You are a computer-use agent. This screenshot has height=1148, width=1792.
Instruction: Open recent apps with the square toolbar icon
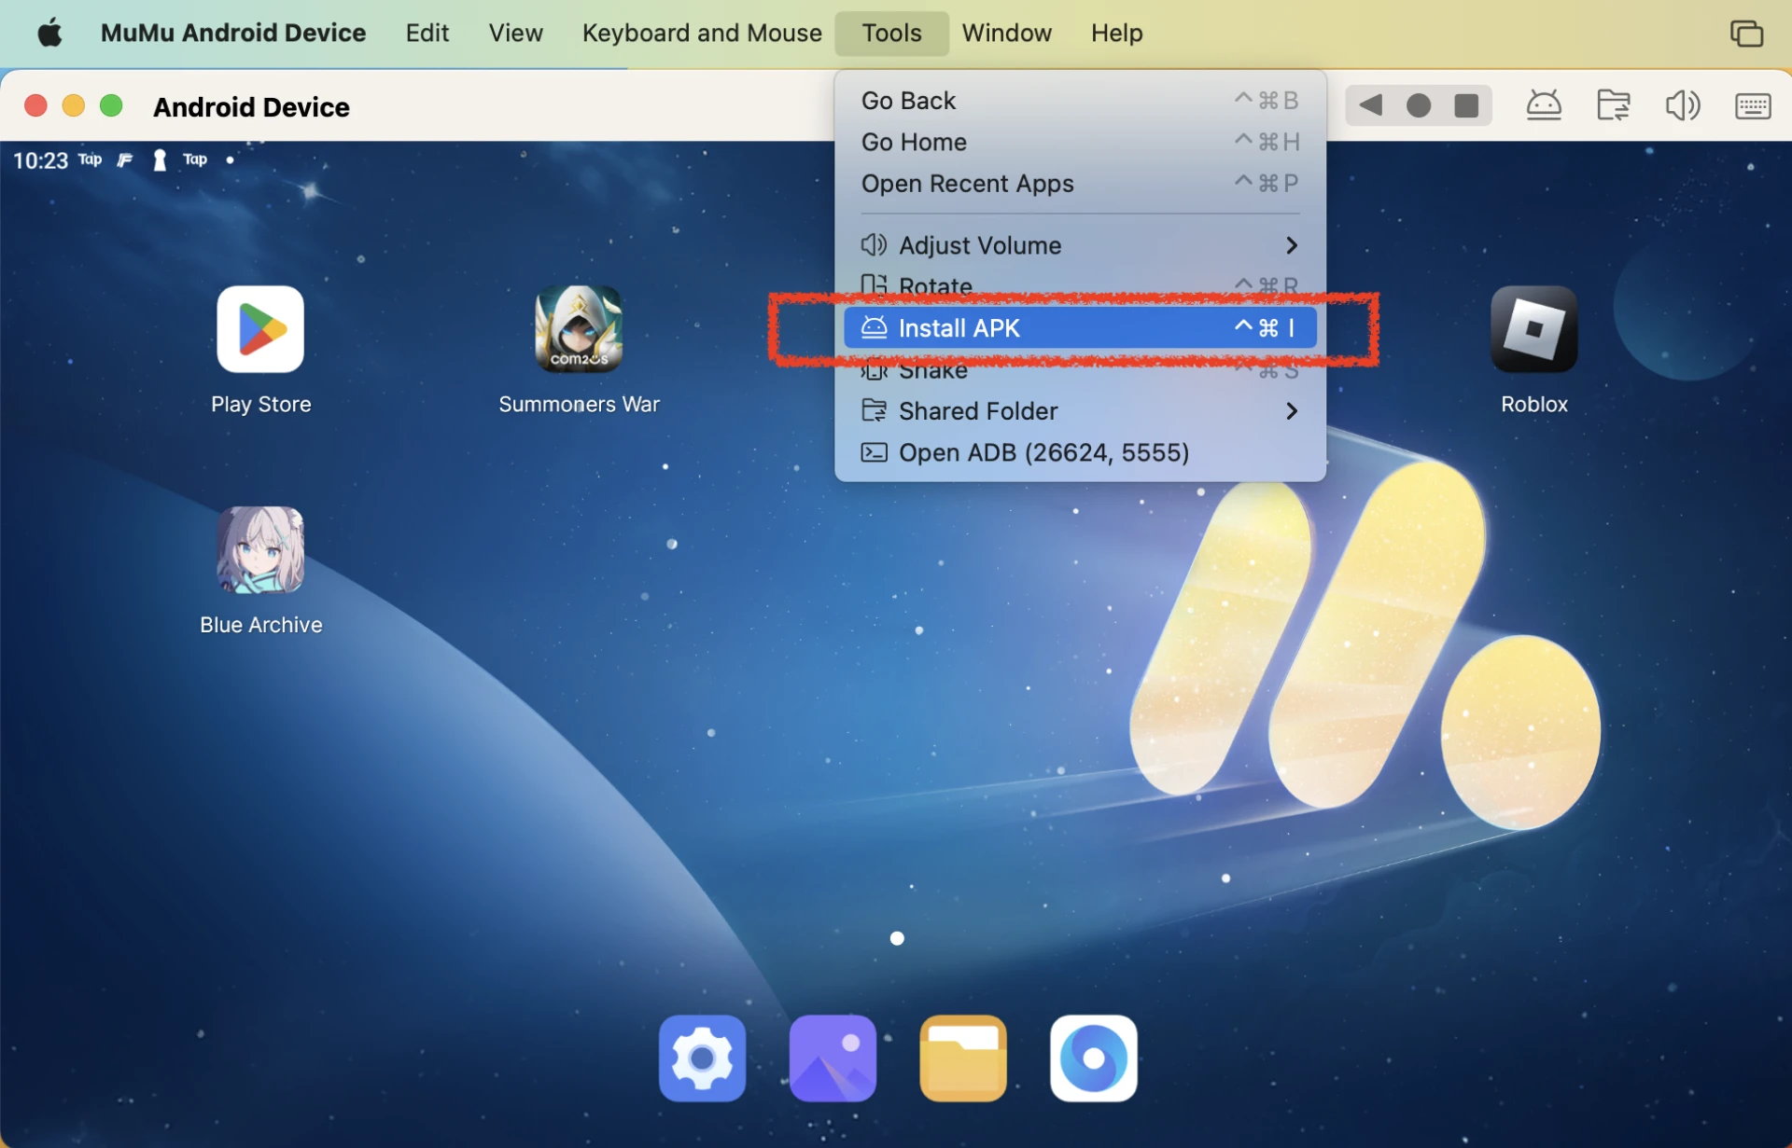(x=1465, y=105)
